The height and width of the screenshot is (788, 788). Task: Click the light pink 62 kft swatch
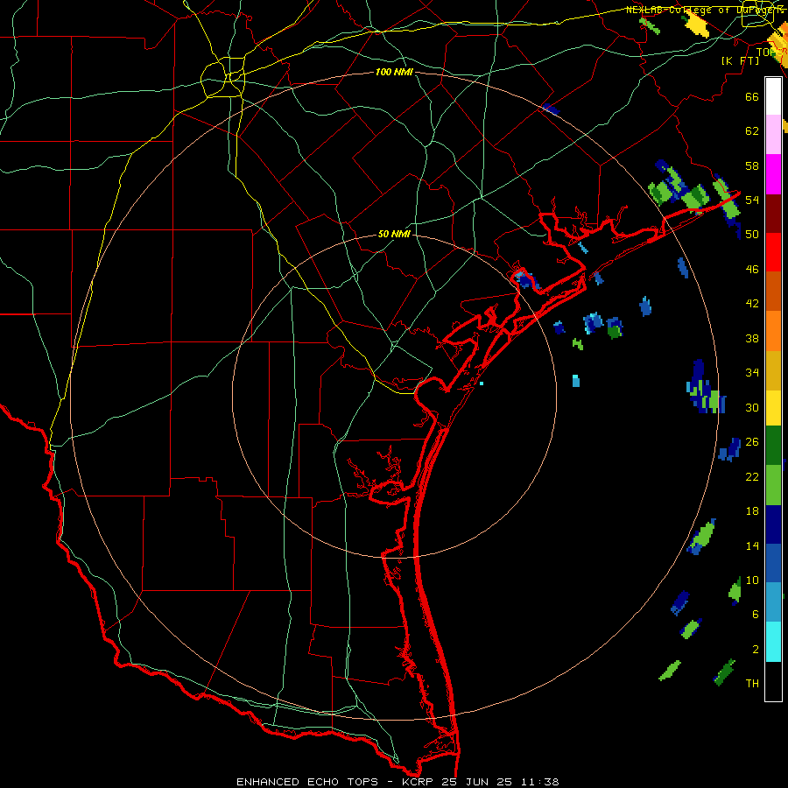tap(773, 135)
